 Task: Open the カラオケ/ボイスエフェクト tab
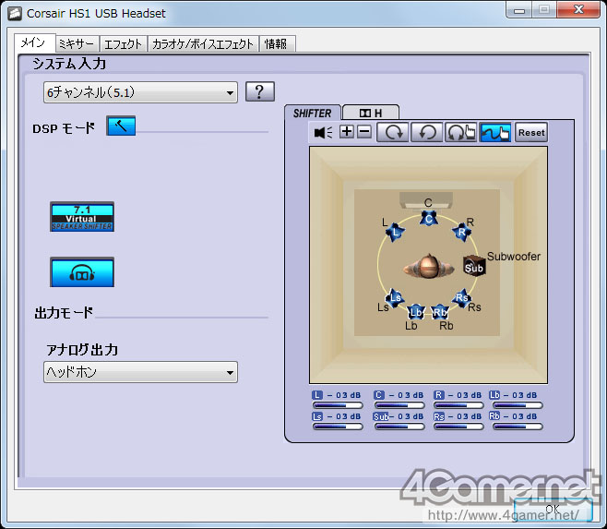tap(203, 43)
